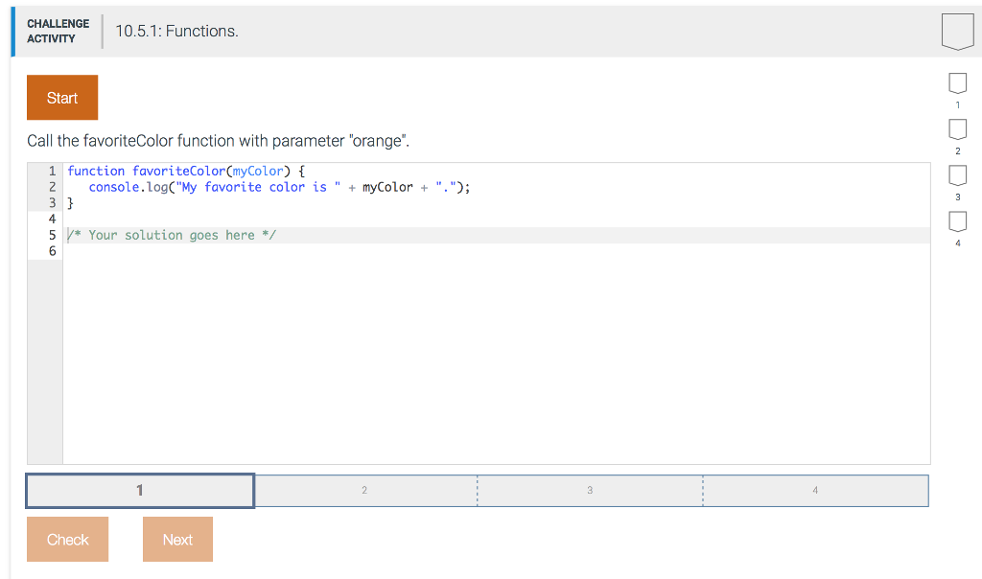This screenshot has width=982, height=579.
Task: Switch to part 2 in the progress bar
Action: point(364,490)
